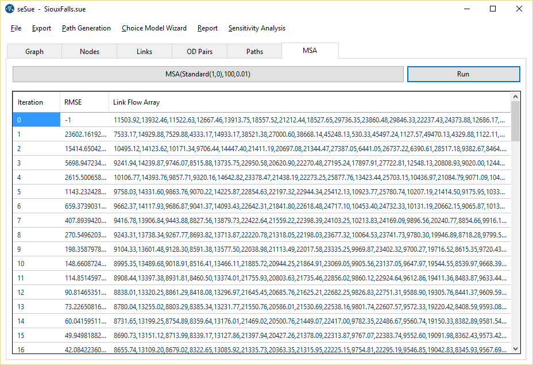Switch to the Nodes tab
Screen dimensions: 533x365
[90, 51]
